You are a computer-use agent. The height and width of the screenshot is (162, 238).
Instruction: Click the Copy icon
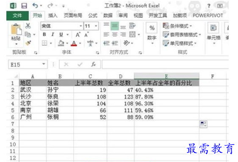28,35
